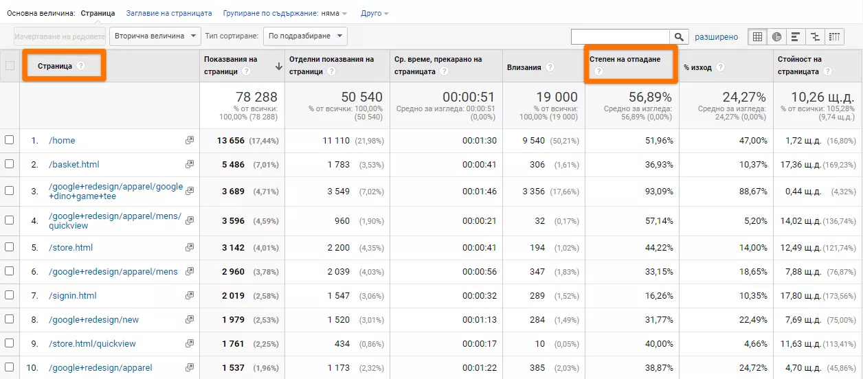863x379 pixels.
Task: Check the /google+redesign/apparel/mens row checkbox
Action: [x=10, y=271]
